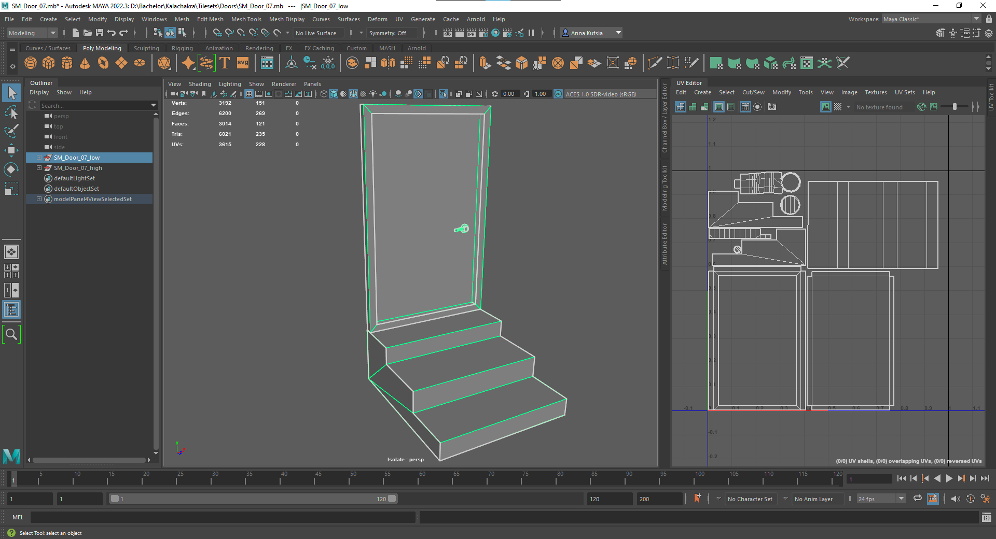Open the 24 fps frame rate dropdown
This screenshot has height=539, width=996.
coord(881,499)
